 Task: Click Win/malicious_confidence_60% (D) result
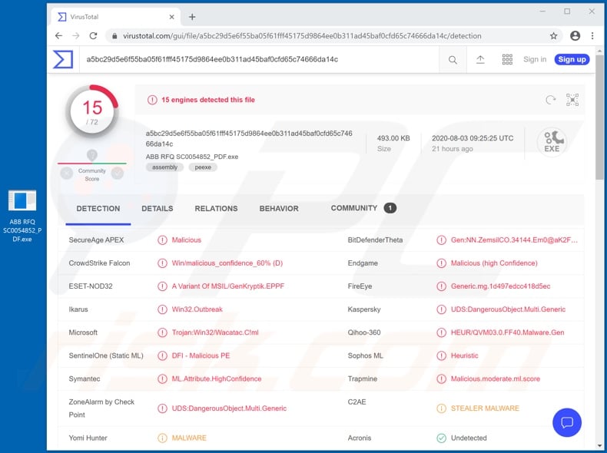227,263
